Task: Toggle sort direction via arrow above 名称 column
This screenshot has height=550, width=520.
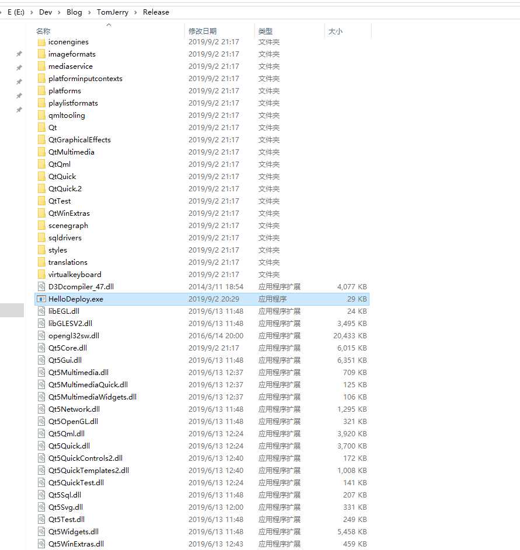Action: pos(109,25)
